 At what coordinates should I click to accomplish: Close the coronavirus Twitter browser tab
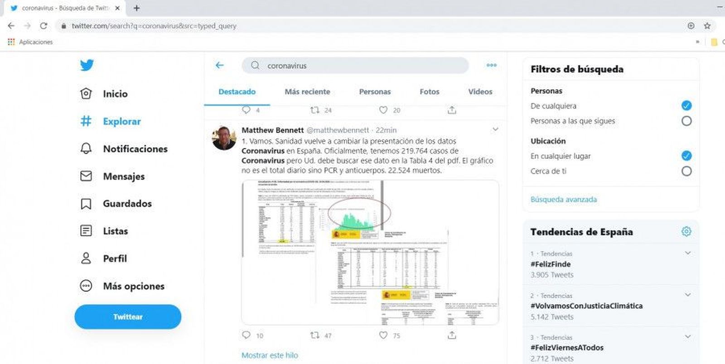point(117,8)
